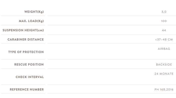Image resolution: width=176 pixels, height=98 pixels.
Task: Select the max load value 100
Action: pos(164,21)
